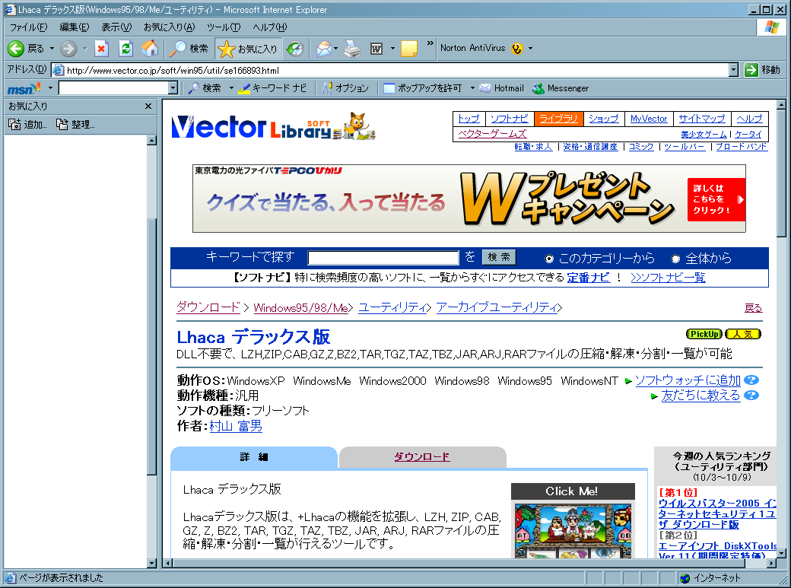Click the help icon beside ソフトウォッチに追加
The height and width of the screenshot is (588, 791).
(x=751, y=380)
